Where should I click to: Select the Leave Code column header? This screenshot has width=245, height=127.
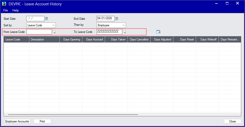pos(16,39)
